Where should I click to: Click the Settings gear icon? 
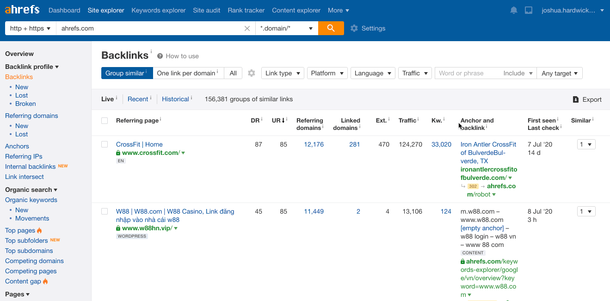354,28
